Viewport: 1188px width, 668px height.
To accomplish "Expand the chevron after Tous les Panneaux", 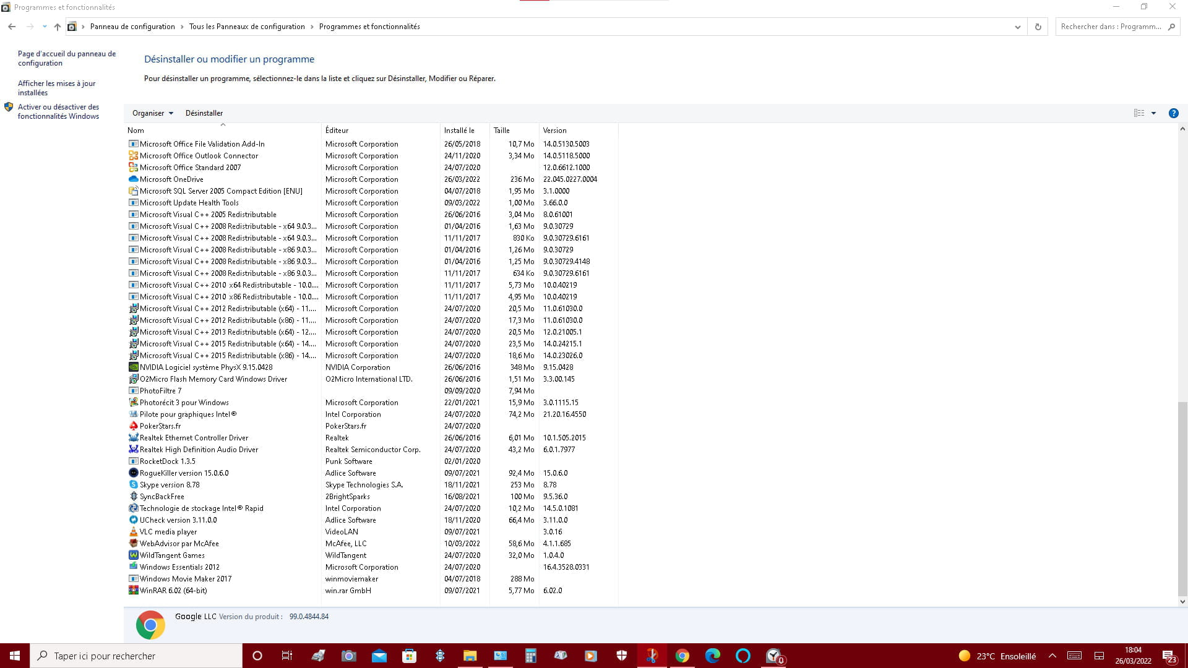I will 312,27.
